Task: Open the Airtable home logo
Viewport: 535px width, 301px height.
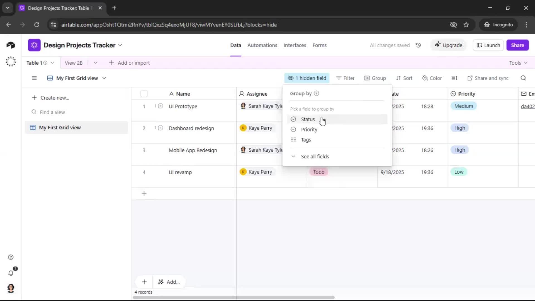Action: (x=11, y=45)
